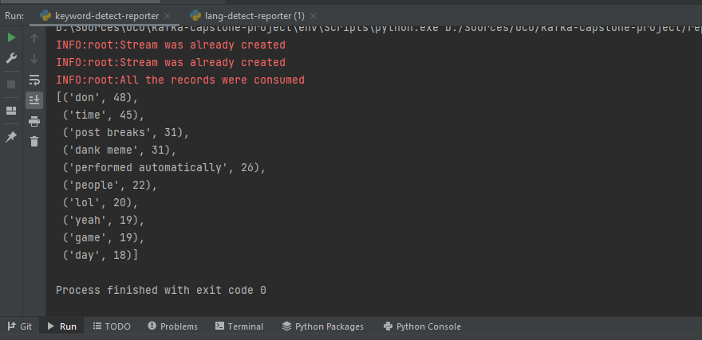Toggle scroll to end of output
Image resolution: width=702 pixels, height=340 pixels.
(x=34, y=100)
